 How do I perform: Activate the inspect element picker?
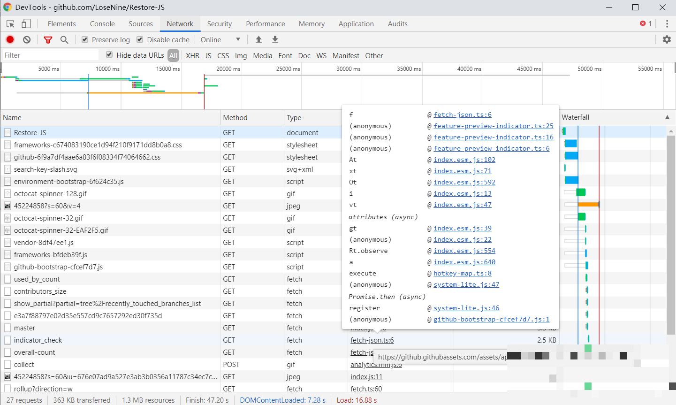[10, 24]
